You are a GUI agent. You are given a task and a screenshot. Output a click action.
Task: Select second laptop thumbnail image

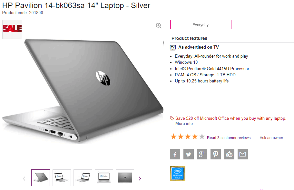pos(62,178)
